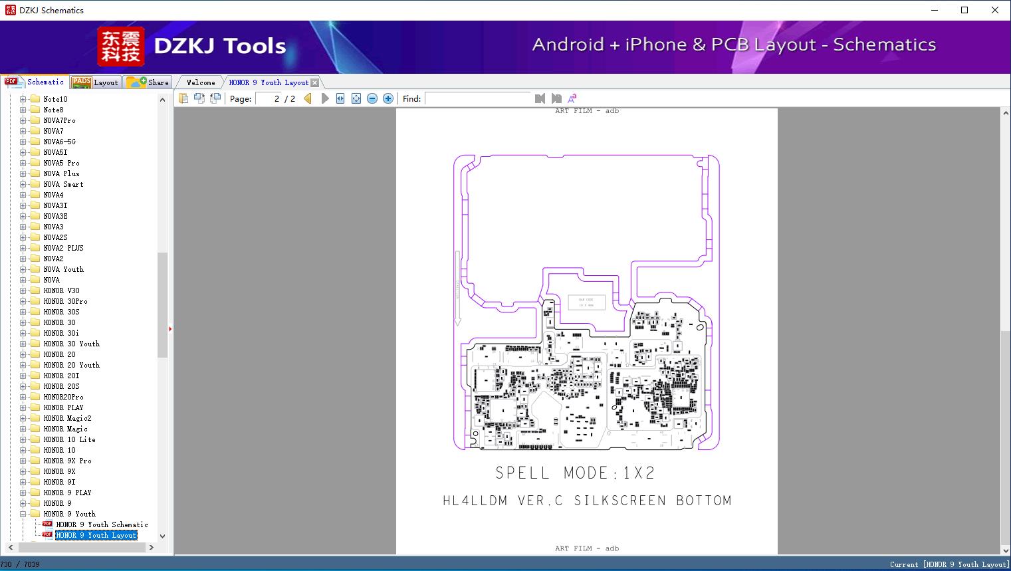Viewport: 1011px width, 571px height.
Task: Click the folder icon next to NOVA7
Action: tap(35, 131)
